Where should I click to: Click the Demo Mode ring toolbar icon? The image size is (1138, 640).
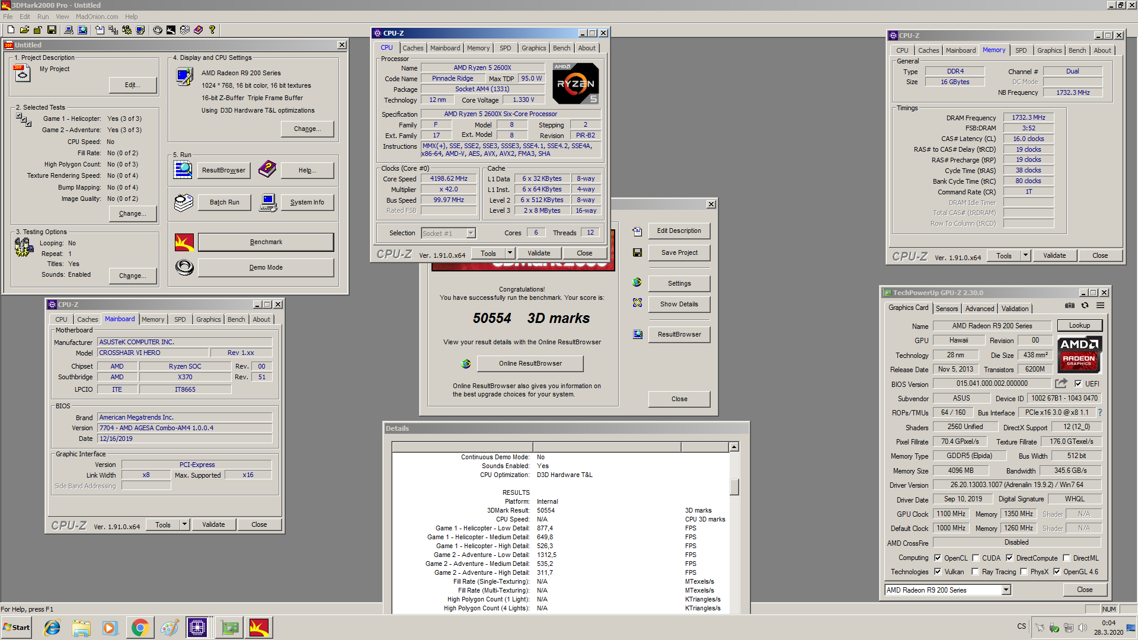pos(158,30)
